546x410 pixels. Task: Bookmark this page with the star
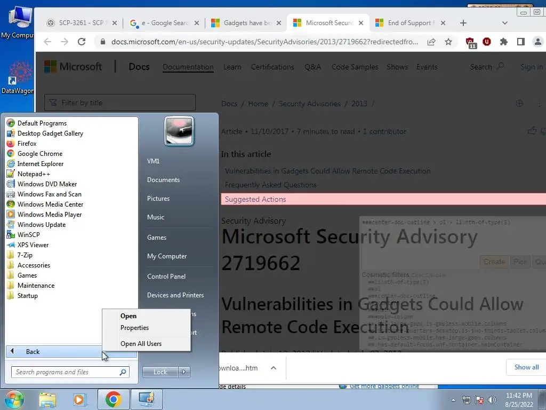coord(448,42)
